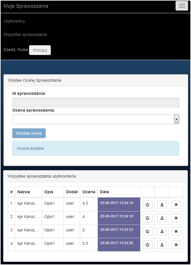
Task: Delete report 3 with X icon
Action: [x=176, y=231]
